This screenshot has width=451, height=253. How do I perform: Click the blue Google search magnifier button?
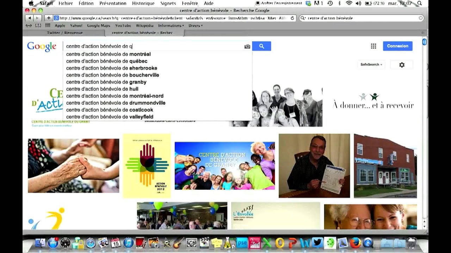pyautogui.click(x=261, y=46)
